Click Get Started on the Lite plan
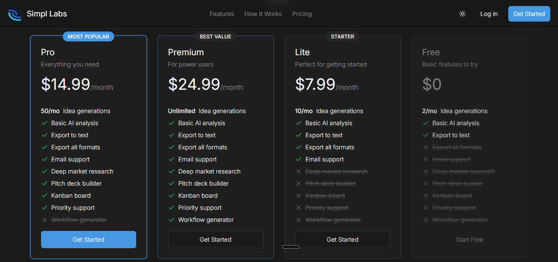This screenshot has width=558, height=262. 342,240
